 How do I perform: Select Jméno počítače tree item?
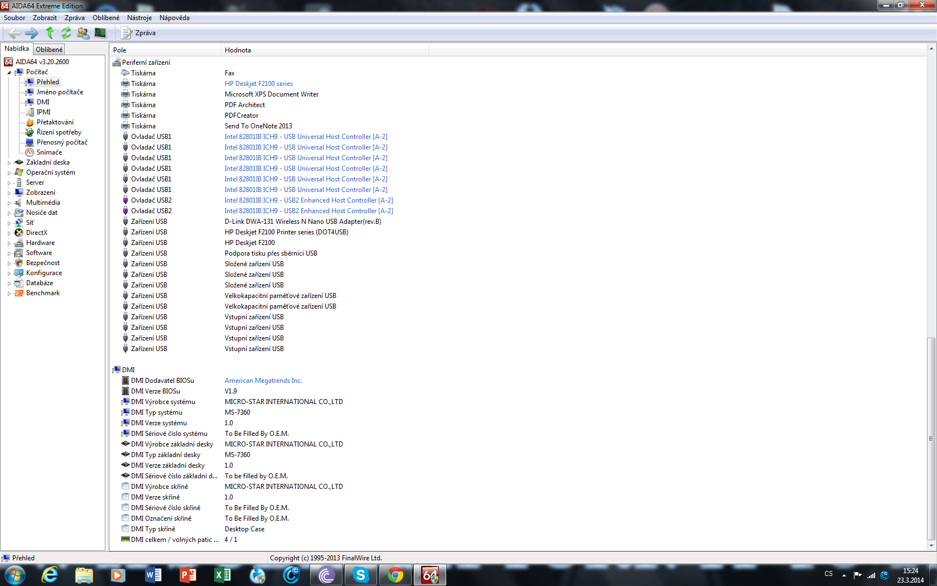coord(60,92)
